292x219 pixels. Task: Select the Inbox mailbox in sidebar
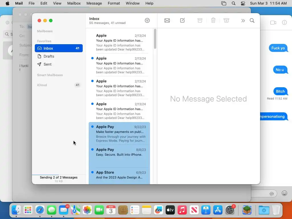pos(59,48)
